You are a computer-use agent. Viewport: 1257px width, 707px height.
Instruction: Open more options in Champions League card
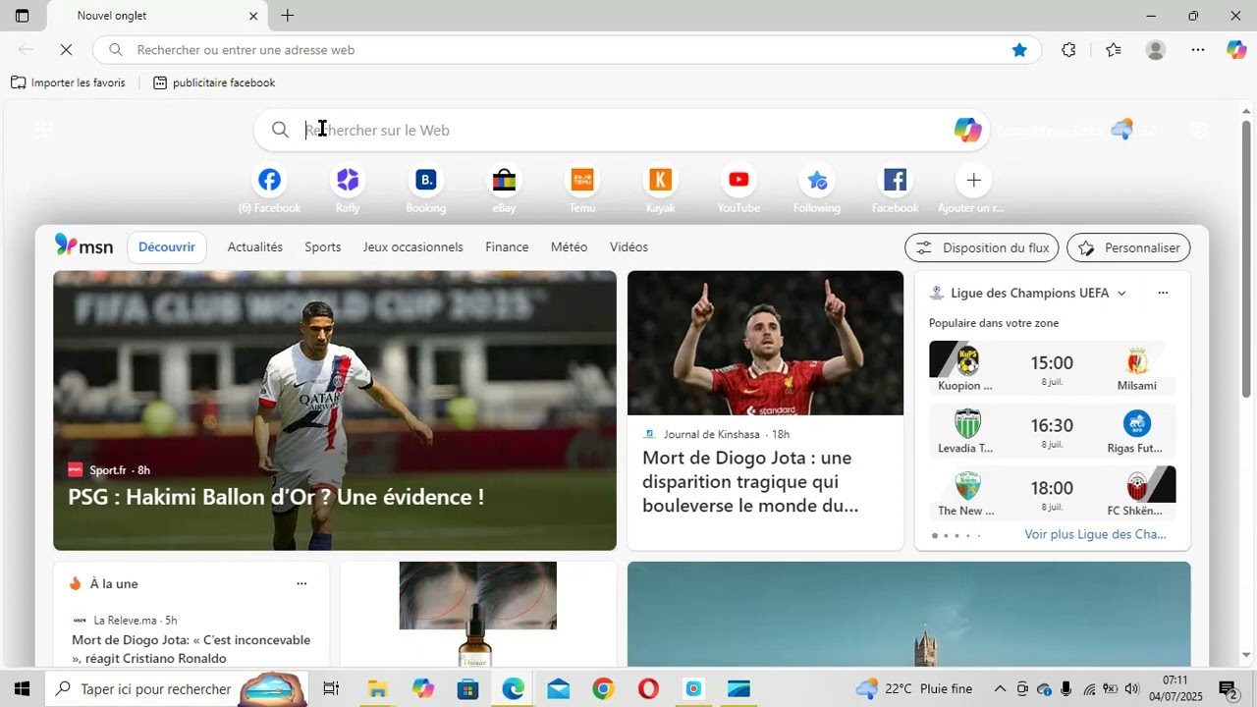[x=1163, y=293]
